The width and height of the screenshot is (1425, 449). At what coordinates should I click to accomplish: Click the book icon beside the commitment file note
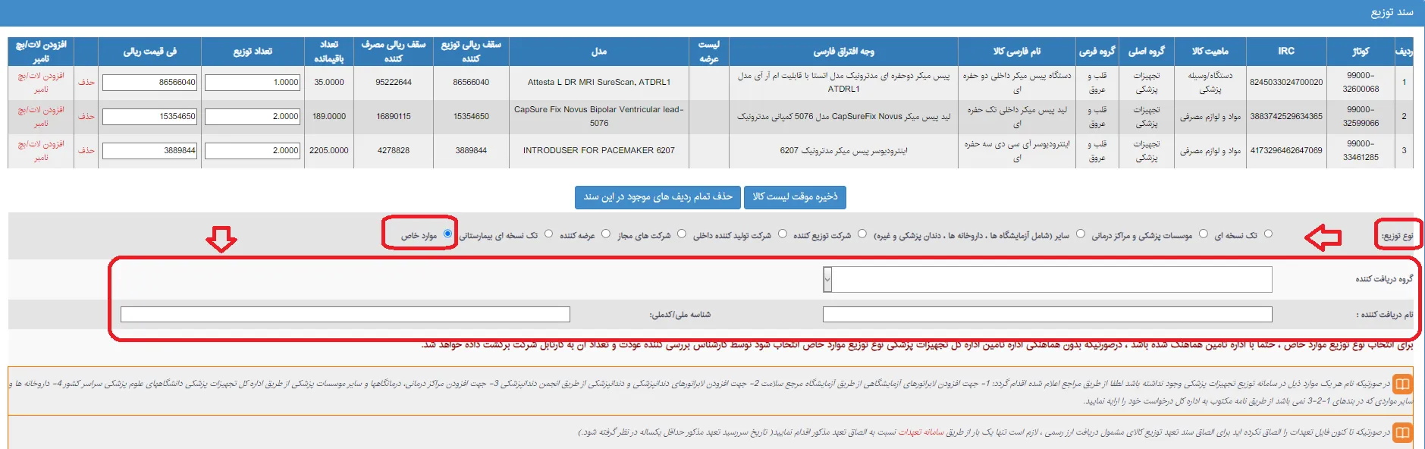[1402, 432]
